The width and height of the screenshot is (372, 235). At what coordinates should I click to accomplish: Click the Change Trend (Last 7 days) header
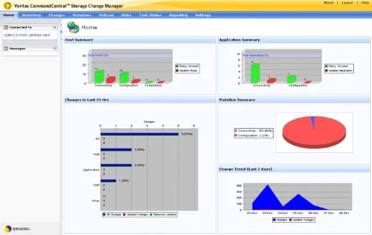(294, 169)
